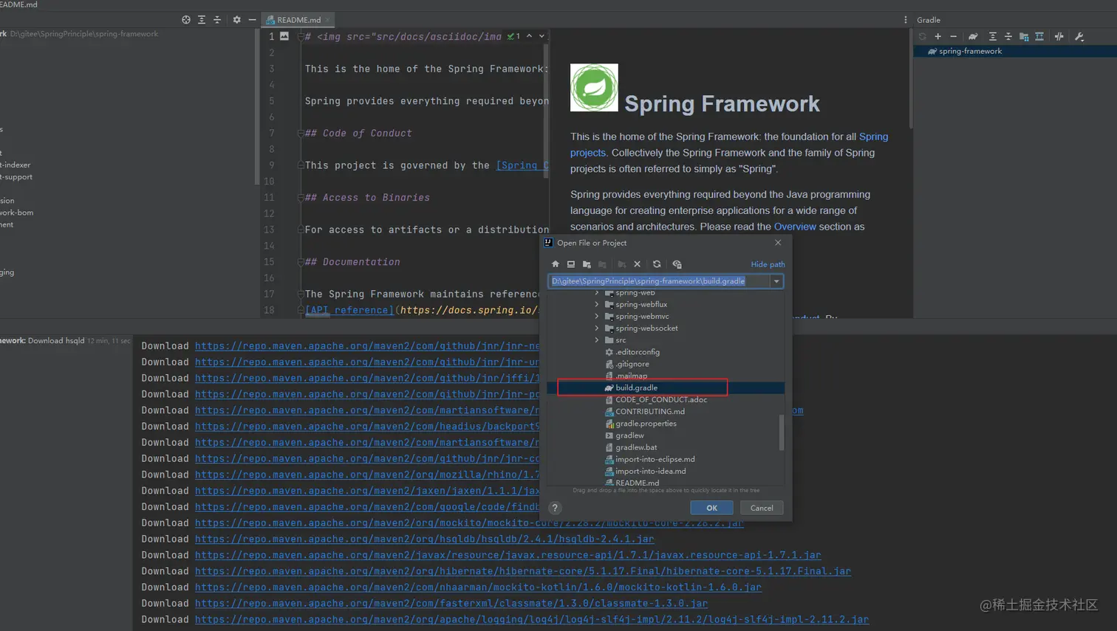Fold the Code of Conduct heading on line 7
Screen dimensions: 1117x631
pyautogui.click(x=301, y=134)
